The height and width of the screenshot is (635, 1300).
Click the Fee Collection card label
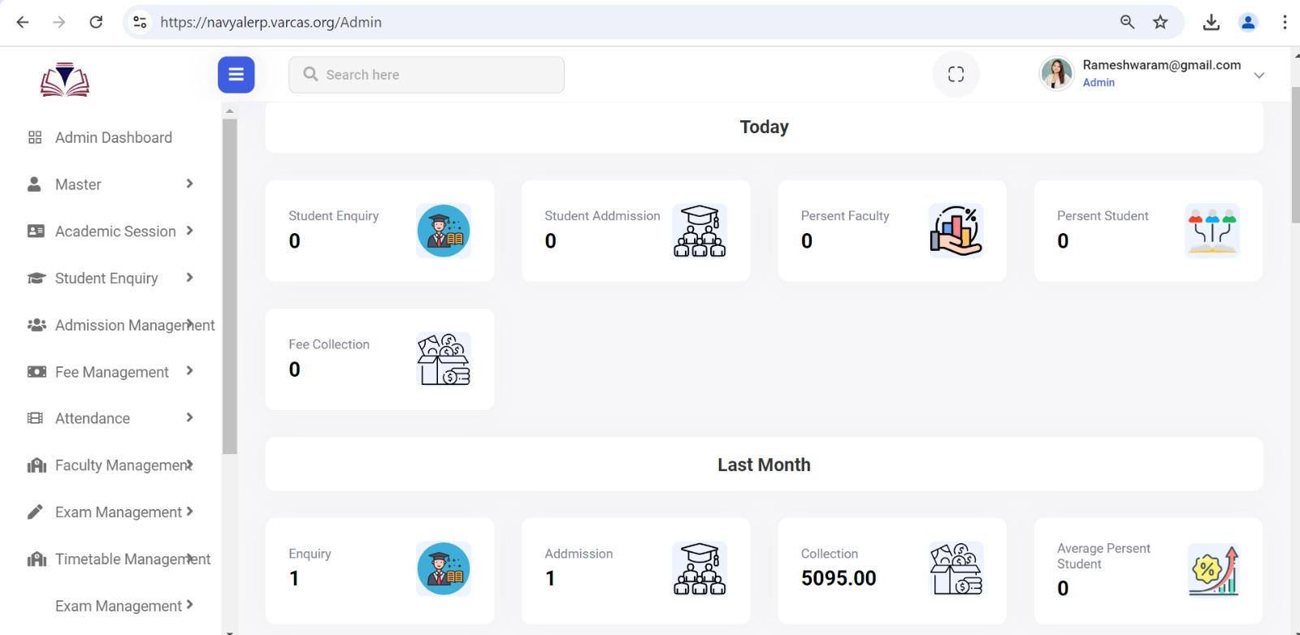coord(329,344)
